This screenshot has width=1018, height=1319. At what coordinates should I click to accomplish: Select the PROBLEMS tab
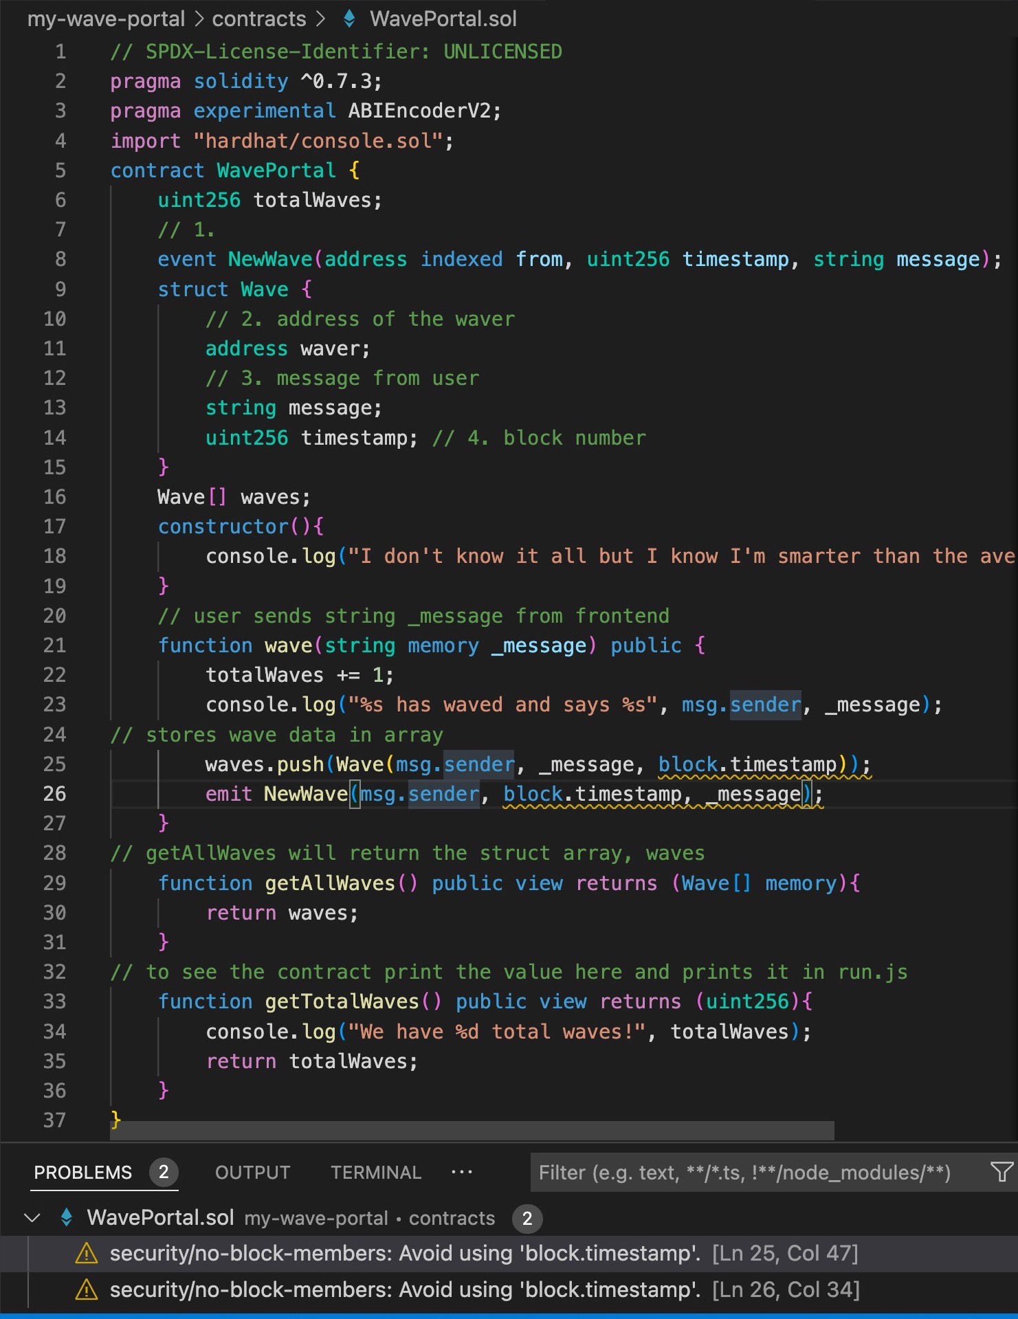(82, 1173)
